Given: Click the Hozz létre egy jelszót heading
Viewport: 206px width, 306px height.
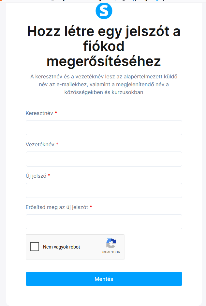Looking at the screenshot, I should pyautogui.click(x=104, y=46).
